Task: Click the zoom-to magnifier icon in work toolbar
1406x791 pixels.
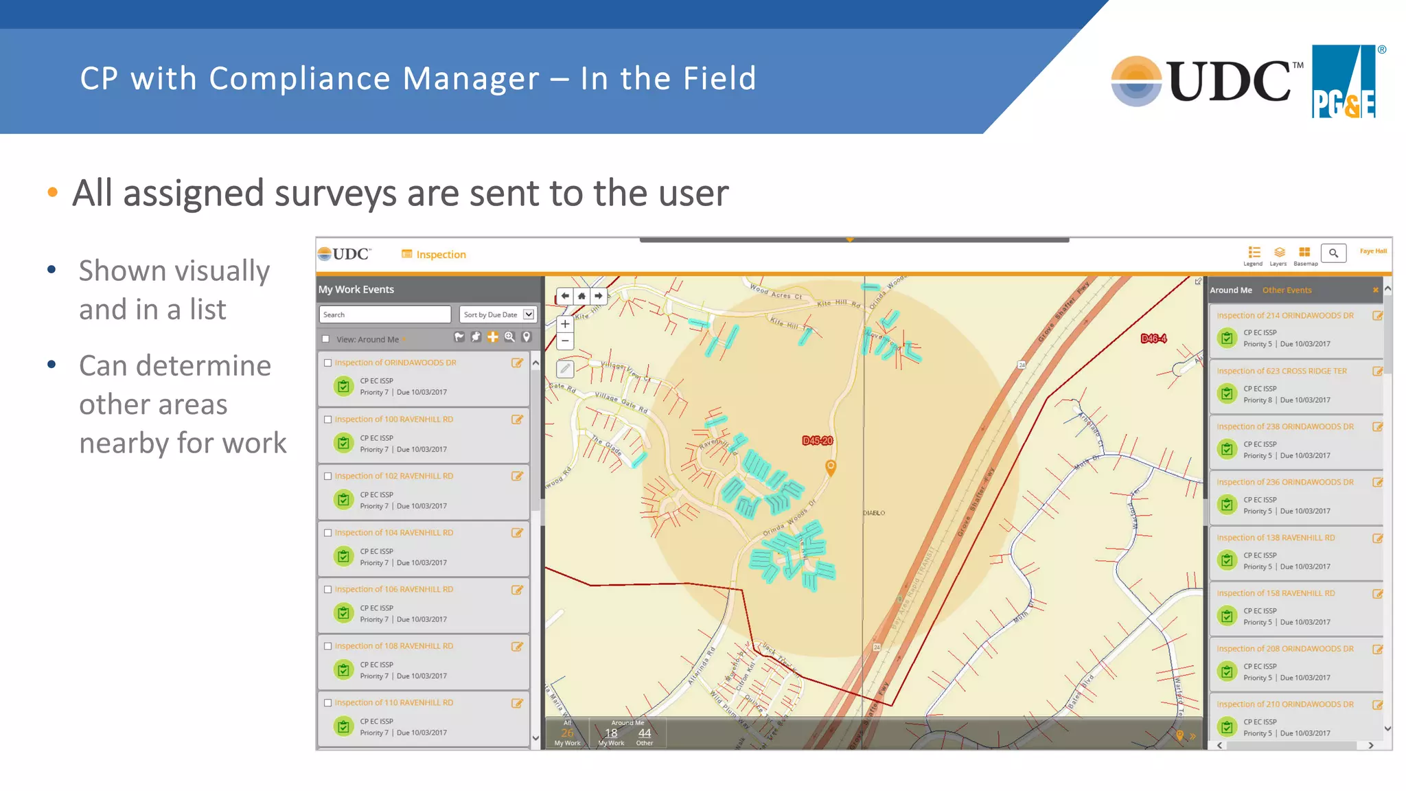Action: click(x=509, y=337)
